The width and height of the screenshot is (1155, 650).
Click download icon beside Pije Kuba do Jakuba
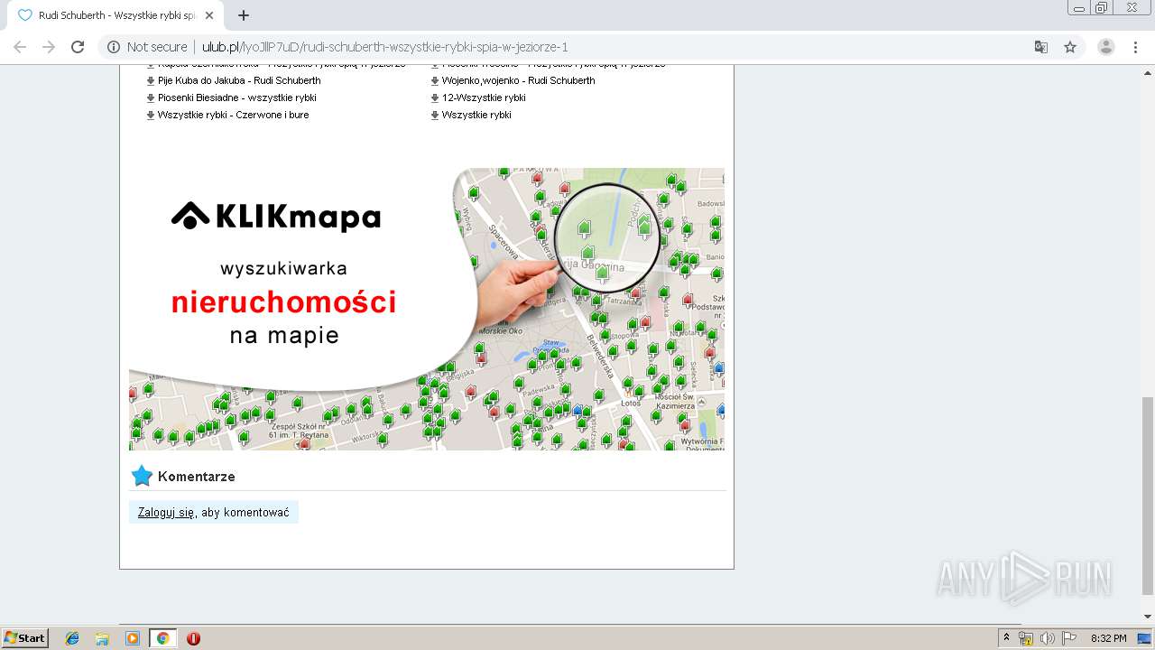pyautogui.click(x=151, y=80)
